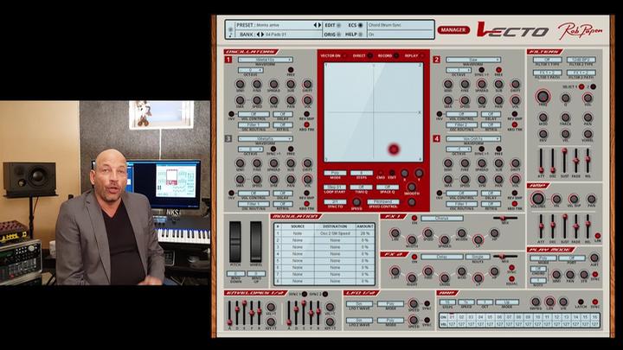The height and width of the screenshot is (350, 623).
Task: Go to previous preset with left arrow
Action: pos(316,25)
